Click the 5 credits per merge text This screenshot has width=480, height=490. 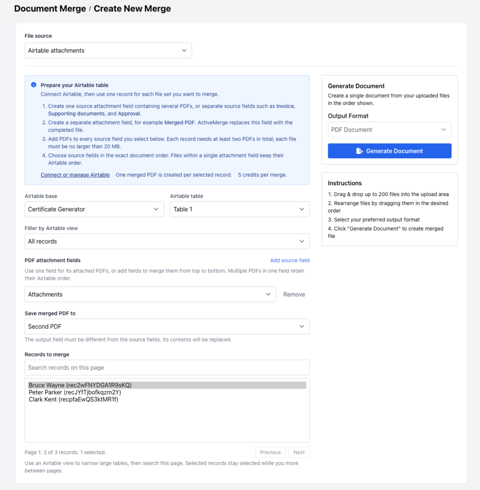(262, 175)
